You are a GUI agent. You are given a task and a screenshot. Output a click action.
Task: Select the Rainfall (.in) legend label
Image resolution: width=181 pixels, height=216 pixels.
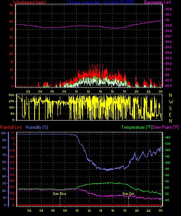click(x=11, y=127)
